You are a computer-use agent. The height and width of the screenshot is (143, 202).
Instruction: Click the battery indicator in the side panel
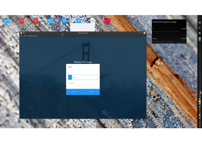pyautogui.click(x=199, y=92)
